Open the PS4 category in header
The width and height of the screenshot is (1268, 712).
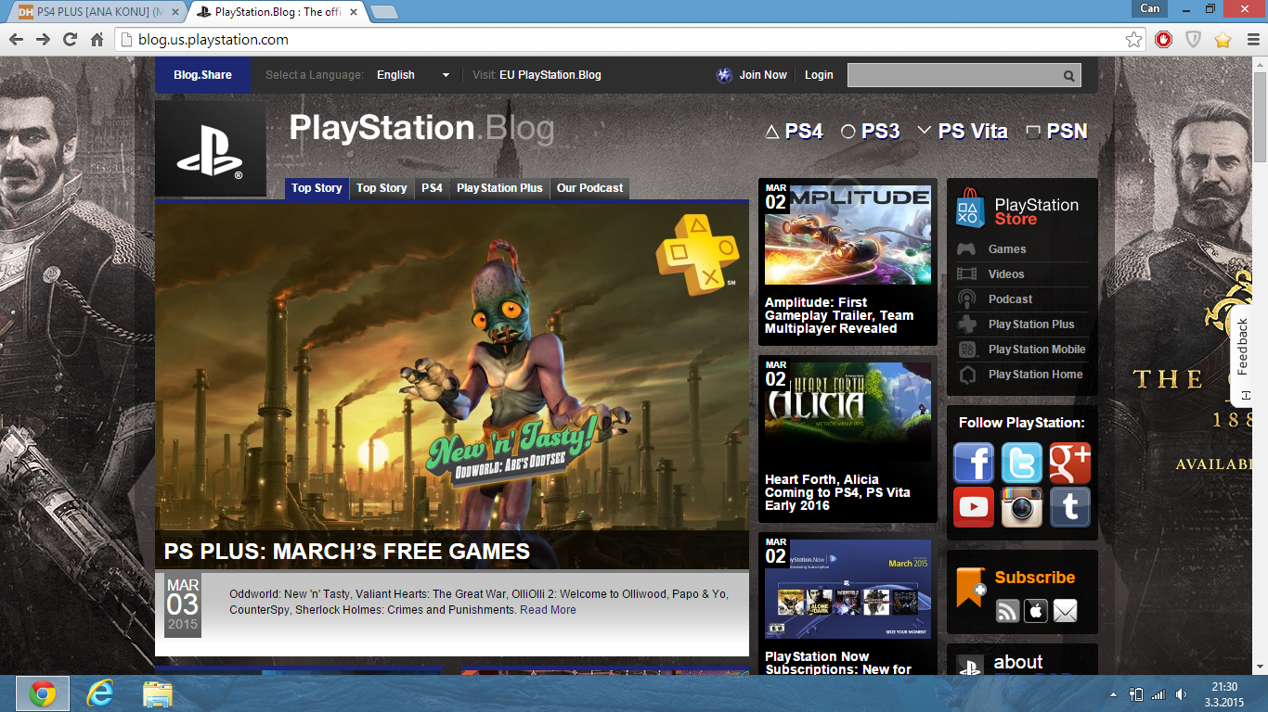click(x=794, y=132)
